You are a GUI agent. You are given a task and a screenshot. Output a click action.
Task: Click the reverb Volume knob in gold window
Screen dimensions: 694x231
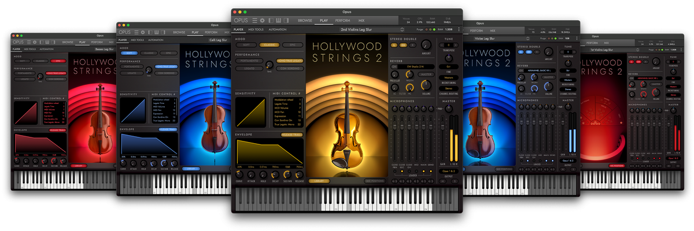click(426, 85)
